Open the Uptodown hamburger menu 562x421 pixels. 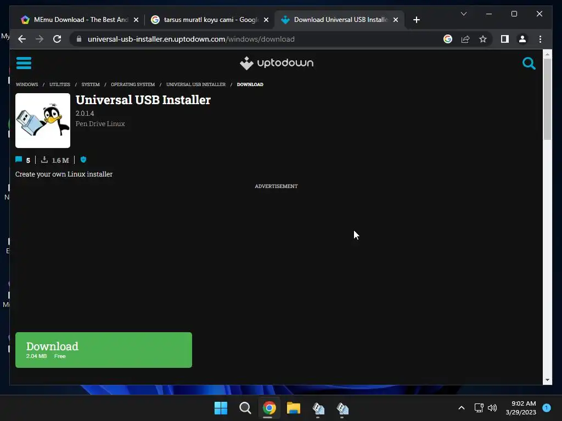coord(24,63)
